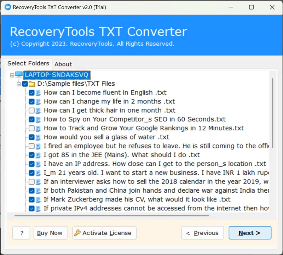
Task: Check 'If an interviewer asks' checkbox
Action: pos(31,182)
